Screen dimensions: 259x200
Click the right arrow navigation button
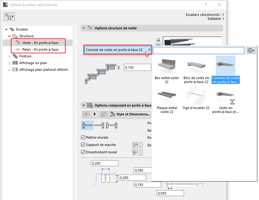pyautogui.click(x=94, y=114)
